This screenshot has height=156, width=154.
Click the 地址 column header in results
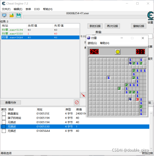14,26
